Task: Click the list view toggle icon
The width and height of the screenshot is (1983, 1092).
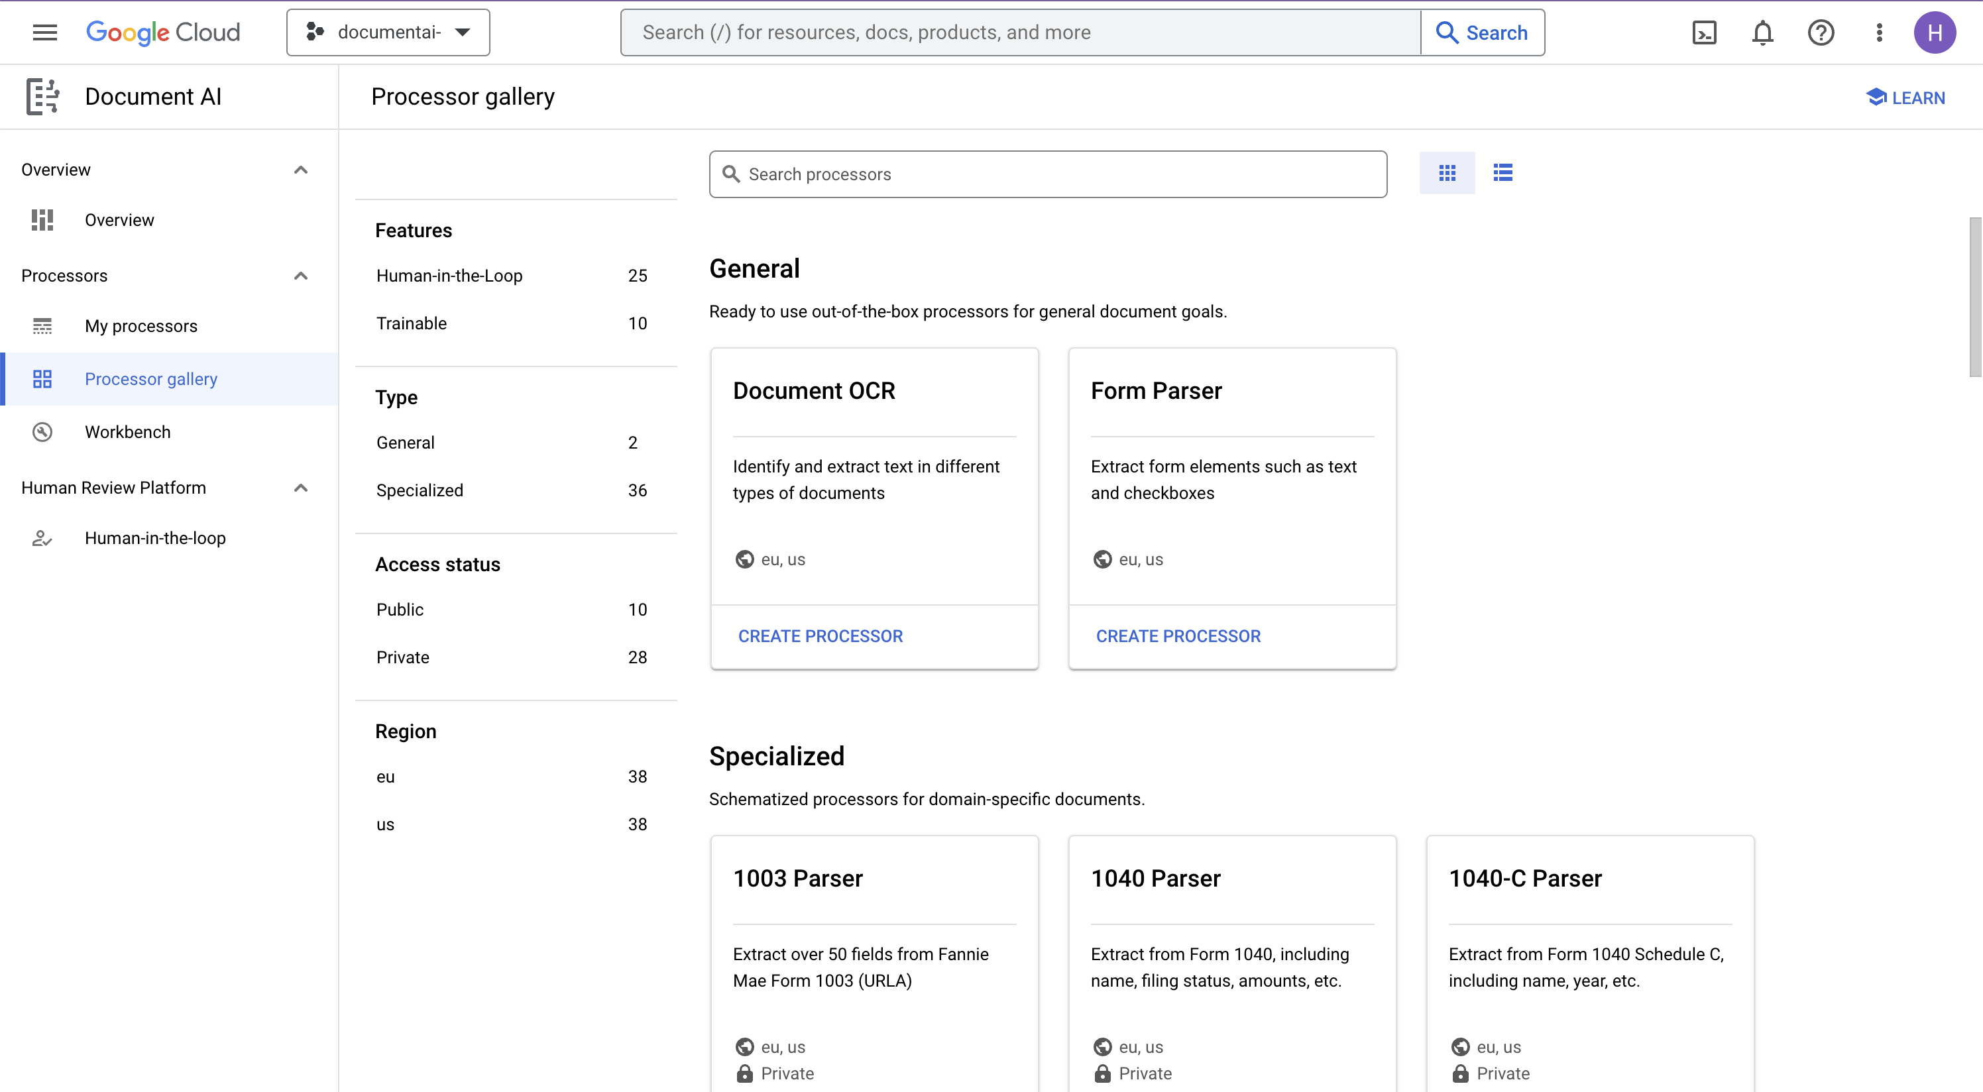Action: (1503, 172)
